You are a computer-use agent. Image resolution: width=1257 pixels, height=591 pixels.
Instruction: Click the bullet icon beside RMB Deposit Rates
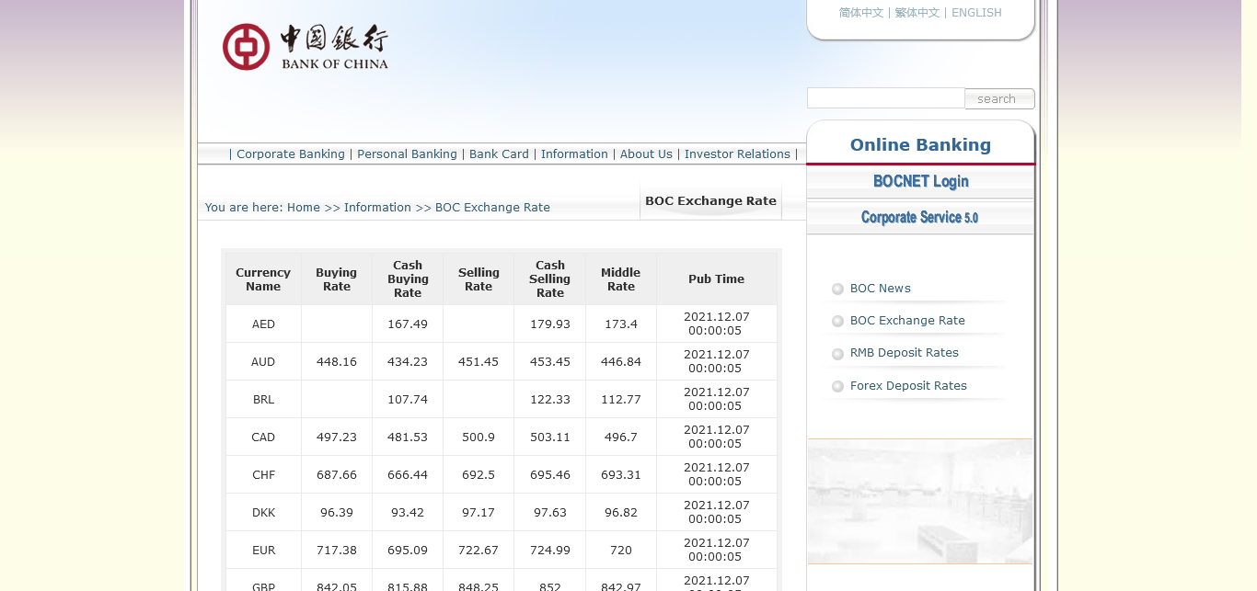point(837,354)
